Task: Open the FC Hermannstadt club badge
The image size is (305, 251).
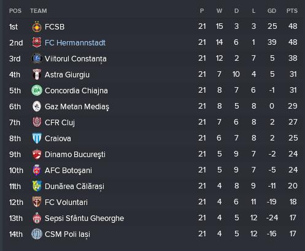Action: pyautogui.click(x=37, y=42)
